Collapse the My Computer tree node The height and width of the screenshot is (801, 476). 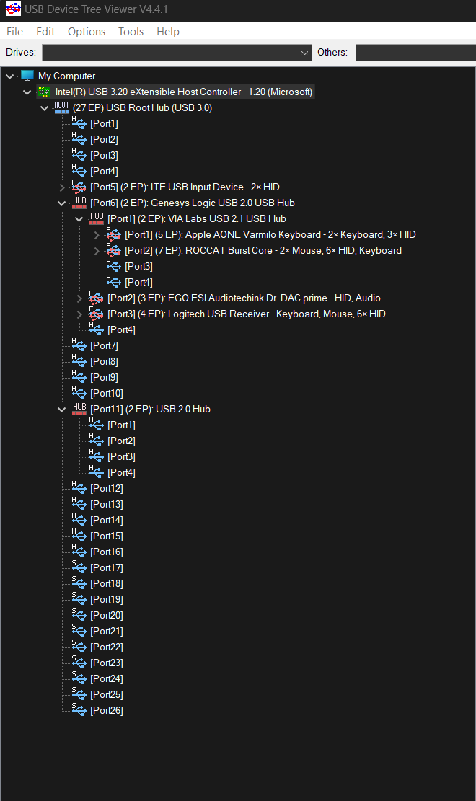9,76
